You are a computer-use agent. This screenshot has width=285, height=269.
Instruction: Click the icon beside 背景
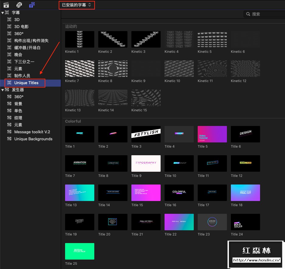tap(9, 103)
